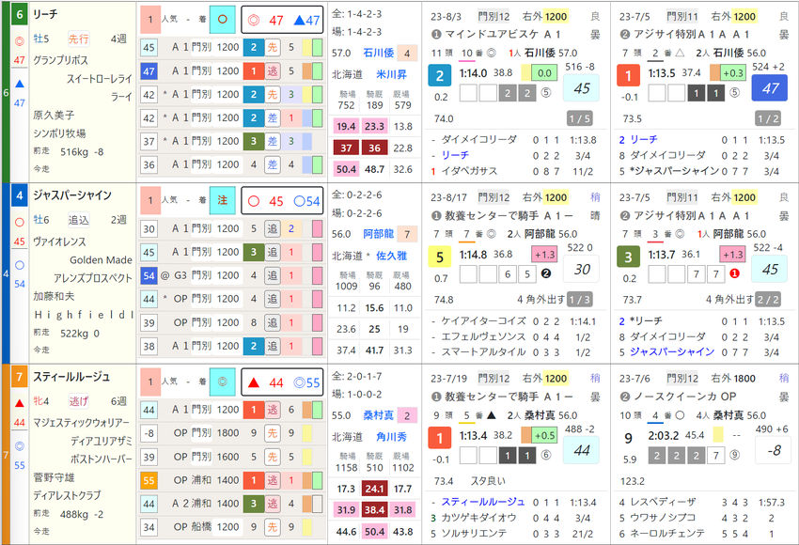Click sire name グランプリボス
The width and height of the screenshot is (799, 545).
61,59
